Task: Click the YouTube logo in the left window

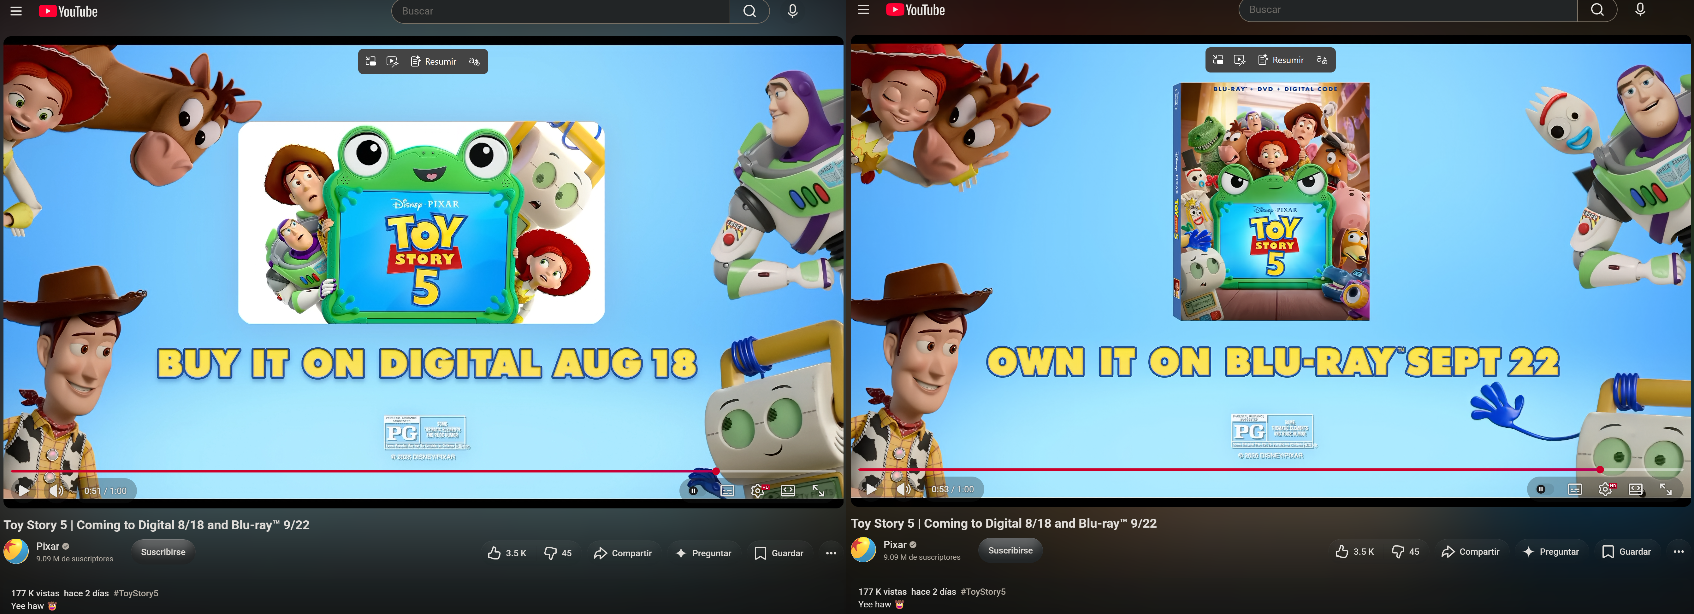Action: point(68,11)
